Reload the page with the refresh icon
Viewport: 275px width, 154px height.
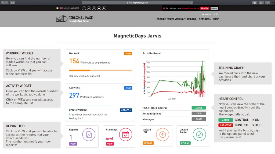click(x=192, y=3)
